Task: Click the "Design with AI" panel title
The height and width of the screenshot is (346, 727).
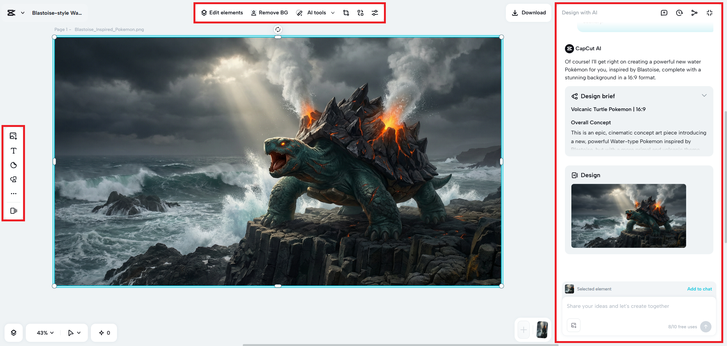Action: click(579, 12)
